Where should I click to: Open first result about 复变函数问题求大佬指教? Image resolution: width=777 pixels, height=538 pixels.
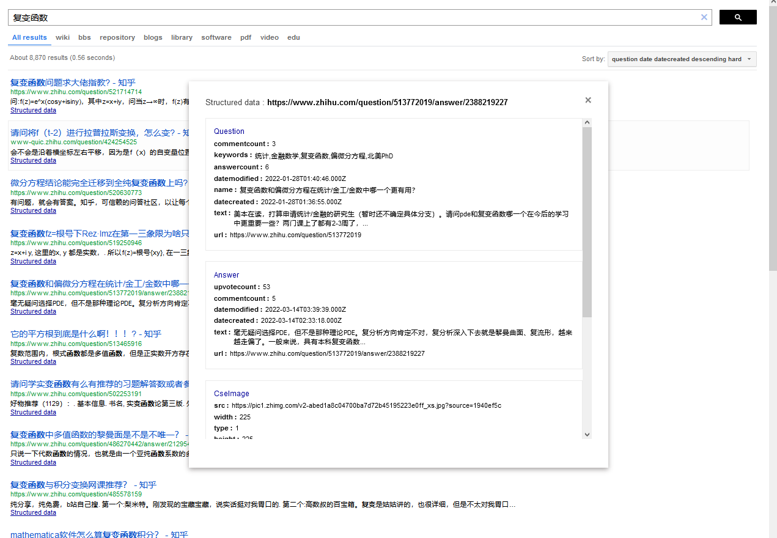(73, 83)
